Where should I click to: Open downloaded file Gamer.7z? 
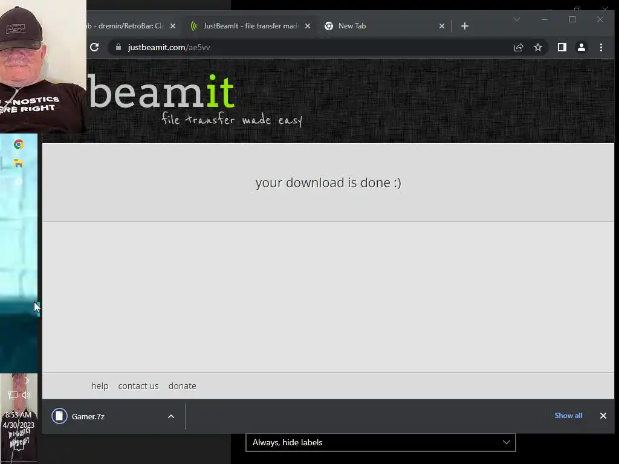88,416
